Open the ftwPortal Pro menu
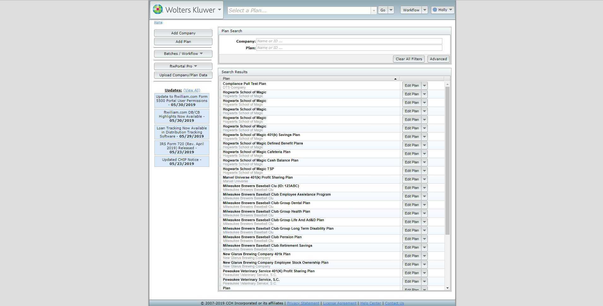The width and height of the screenshot is (603, 306). [x=183, y=66]
